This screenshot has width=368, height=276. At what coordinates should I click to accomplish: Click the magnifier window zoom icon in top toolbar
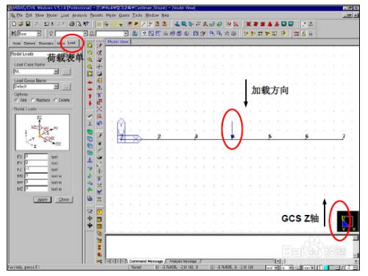click(184, 24)
